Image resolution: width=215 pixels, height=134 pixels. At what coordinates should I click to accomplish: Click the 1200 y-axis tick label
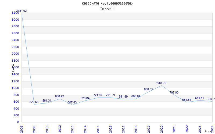(15, 81)
